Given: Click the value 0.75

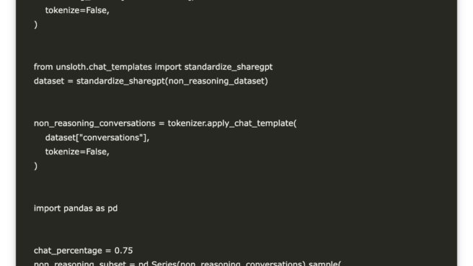Looking at the screenshot, I should [x=124, y=251].
